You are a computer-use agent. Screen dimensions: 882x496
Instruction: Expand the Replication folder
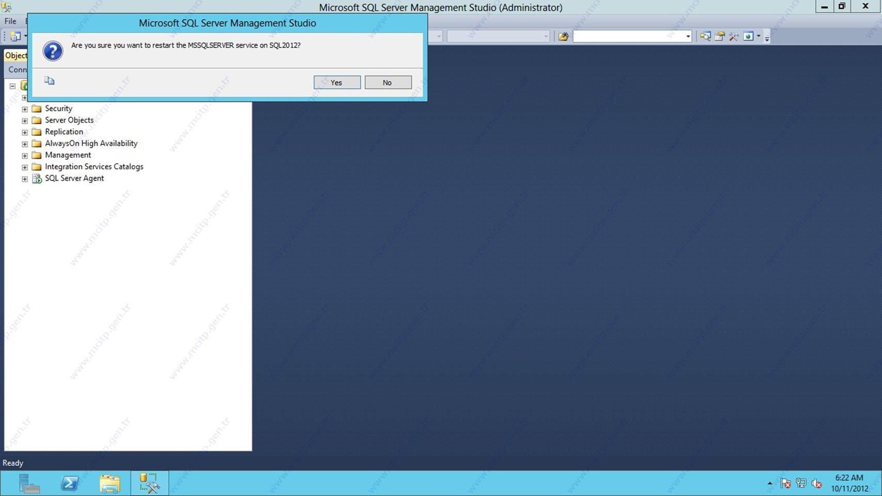[x=24, y=132]
